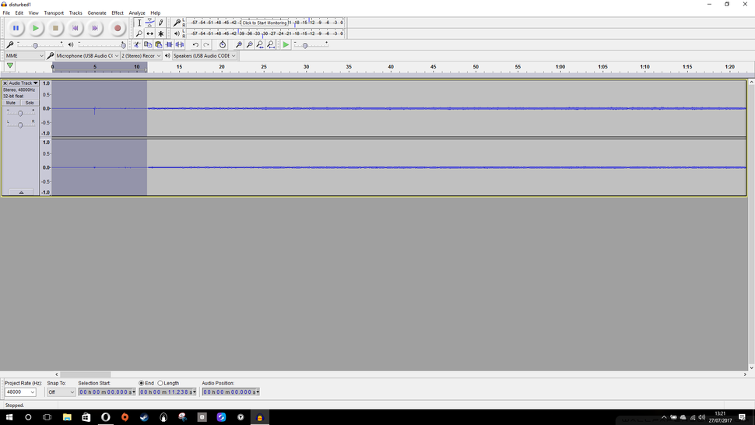Viewport: 755px width, 425px height.
Task: Click the horizontal scrollbar thumb
Action: [85, 374]
